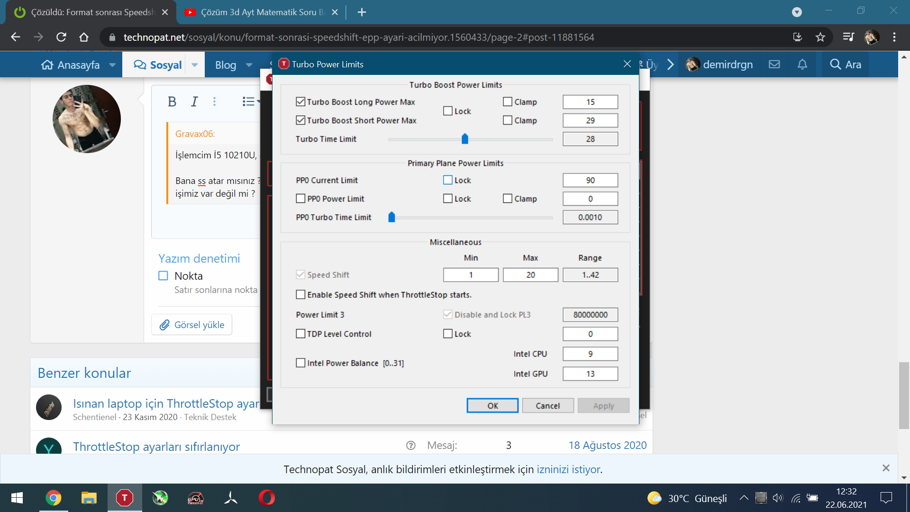Check the TDP Level Control box
The height and width of the screenshot is (512, 910).
[x=300, y=334]
